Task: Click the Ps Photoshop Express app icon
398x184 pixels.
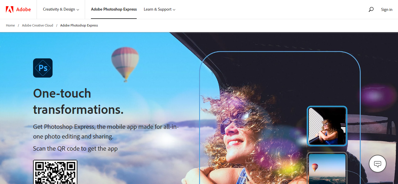Action: tap(43, 68)
